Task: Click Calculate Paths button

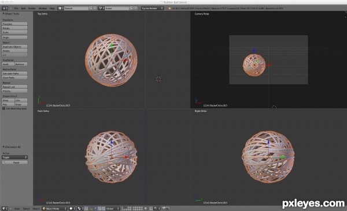Action: tap(14, 73)
